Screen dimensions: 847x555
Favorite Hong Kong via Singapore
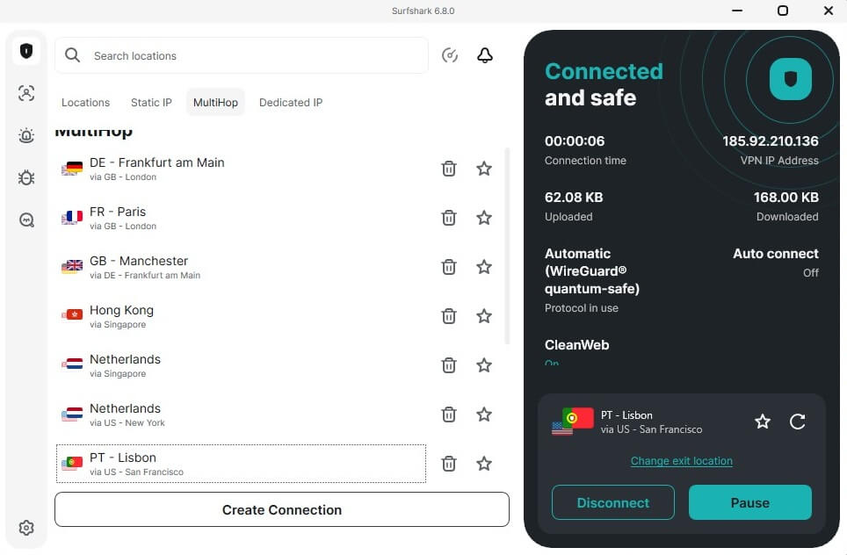pos(484,316)
